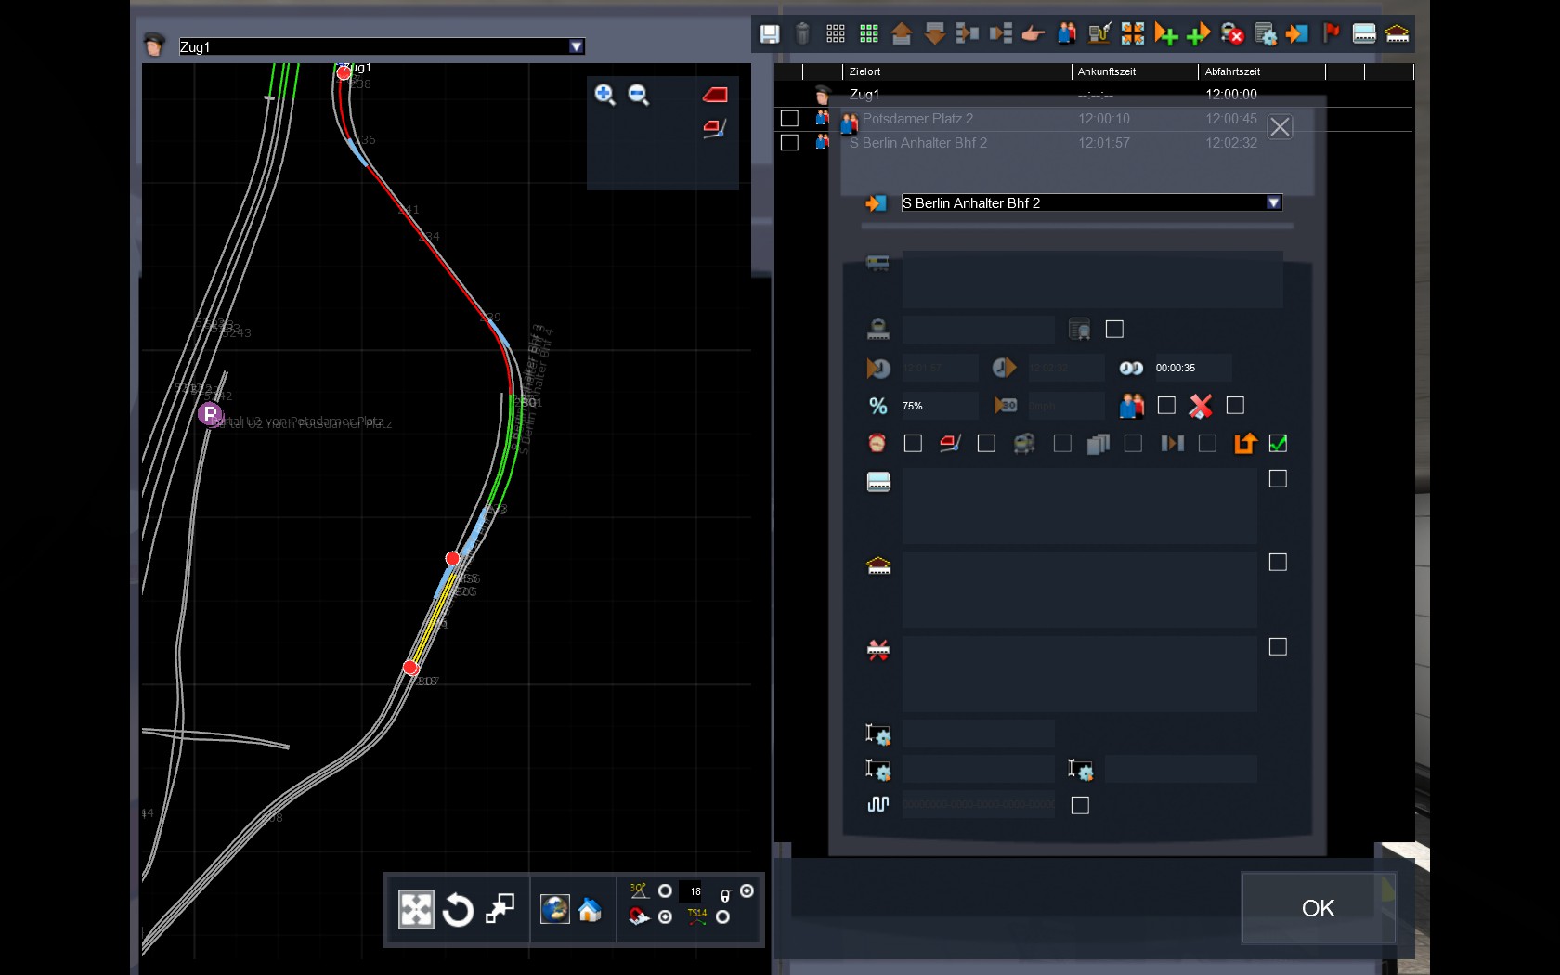Screen dimensions: 1560x975
Task: Zoom in on the track map
Action: [x=604, y=95]
